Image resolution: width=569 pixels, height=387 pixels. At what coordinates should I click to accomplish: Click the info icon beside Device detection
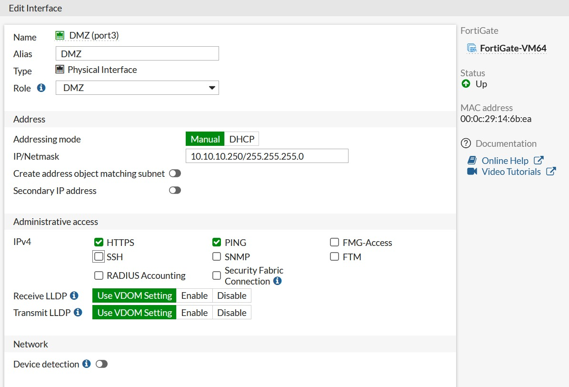pos(86,364)
